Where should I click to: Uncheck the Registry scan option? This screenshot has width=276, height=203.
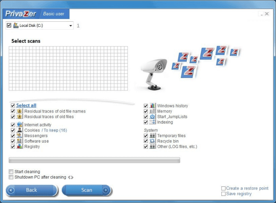tap(13, 147)
